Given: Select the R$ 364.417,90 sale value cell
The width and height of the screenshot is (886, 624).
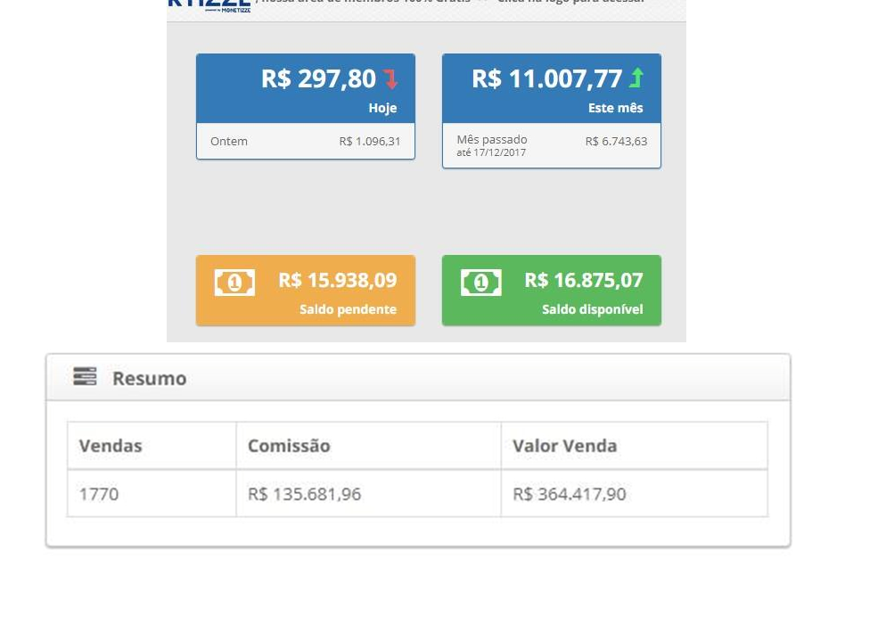Looking at the screenshot, I should point(634,494).
